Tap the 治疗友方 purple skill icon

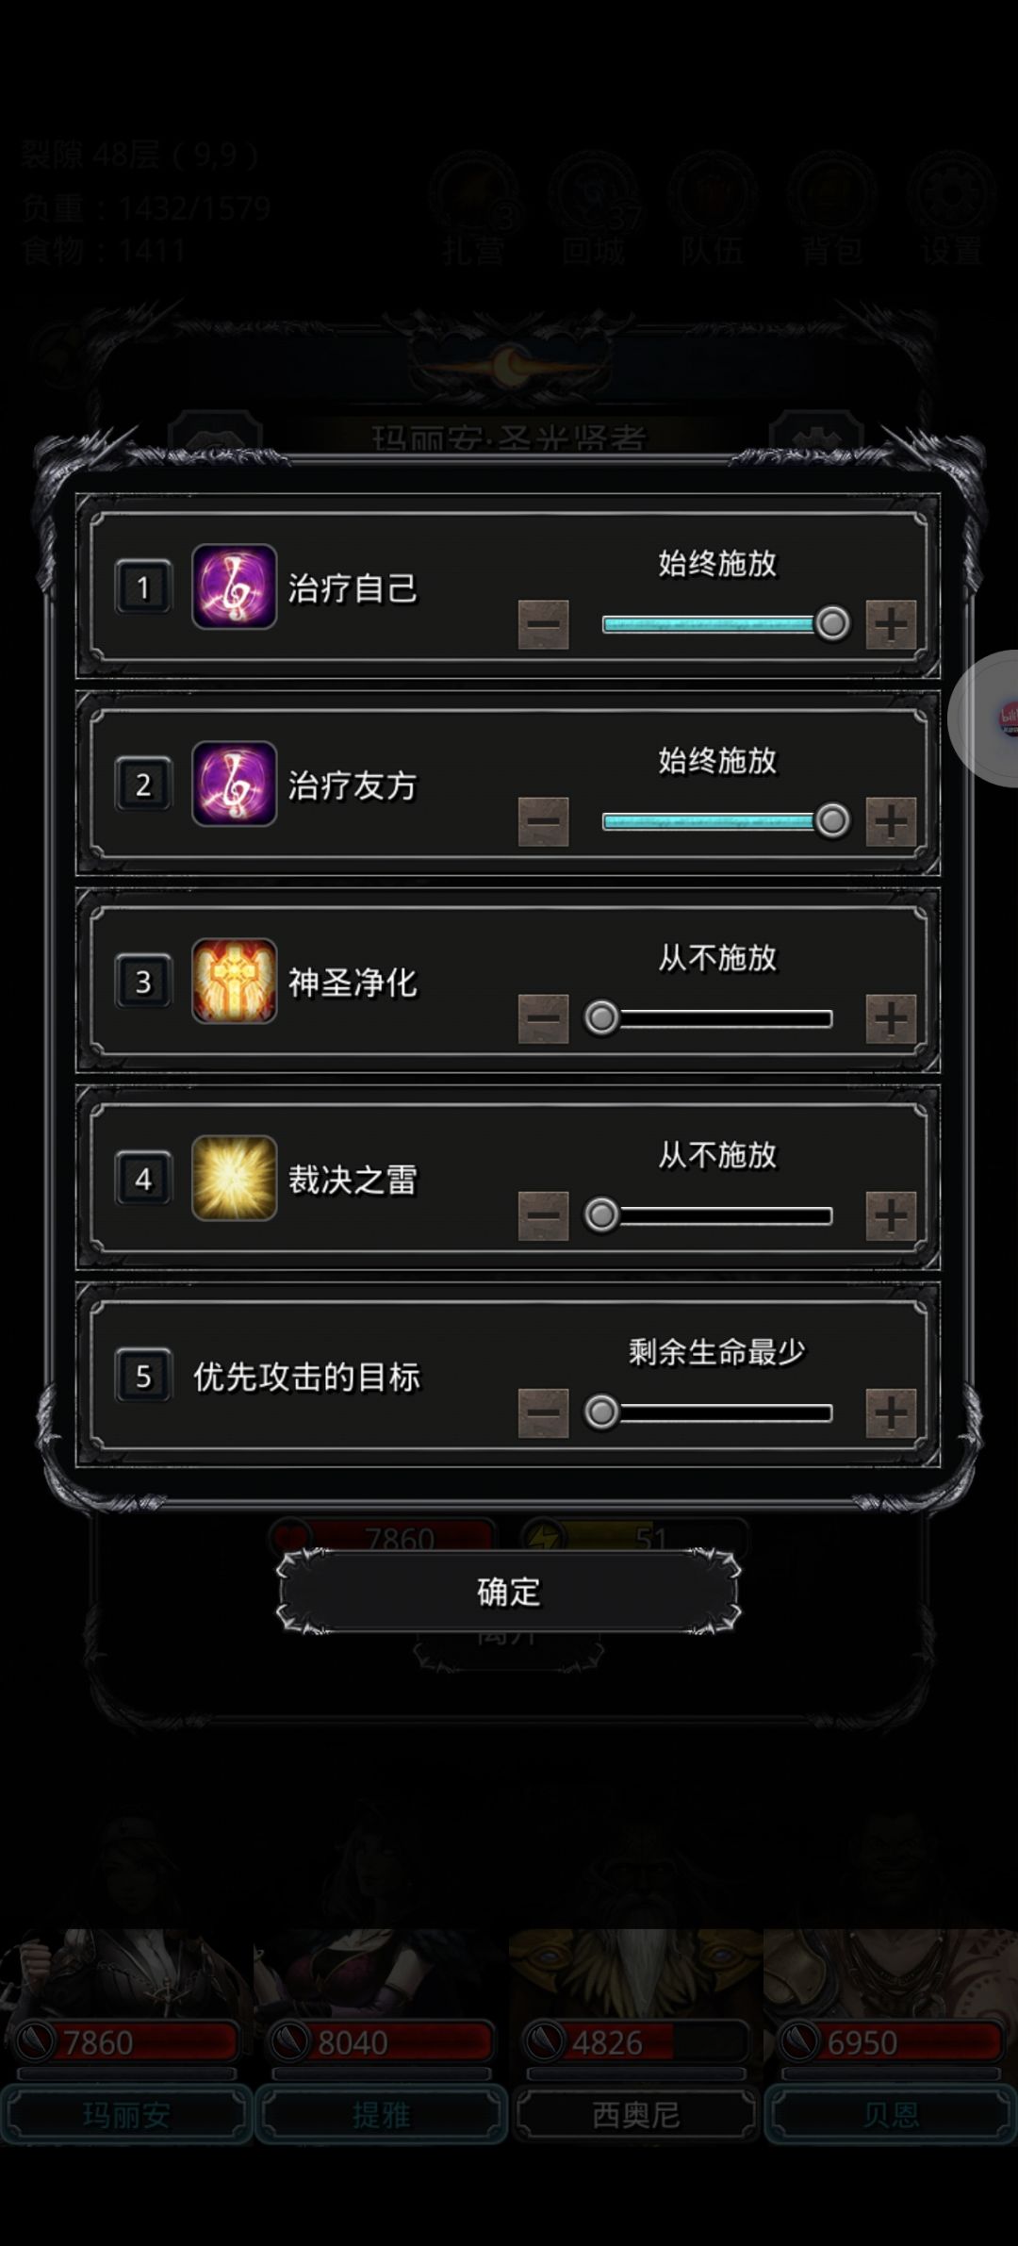(234, 784)
